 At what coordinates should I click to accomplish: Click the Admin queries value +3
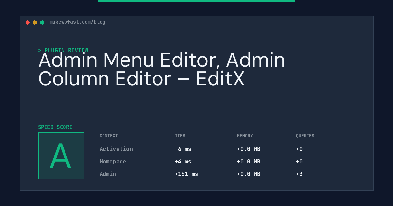click(299, 174)
